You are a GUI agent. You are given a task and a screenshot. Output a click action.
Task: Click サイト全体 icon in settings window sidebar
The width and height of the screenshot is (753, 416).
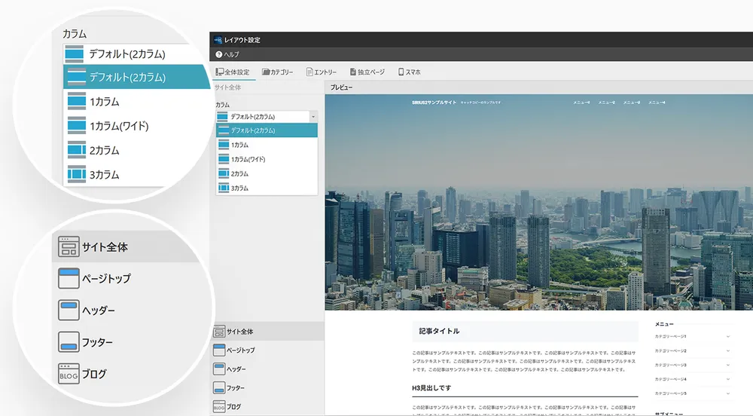[x=219, y=332]
